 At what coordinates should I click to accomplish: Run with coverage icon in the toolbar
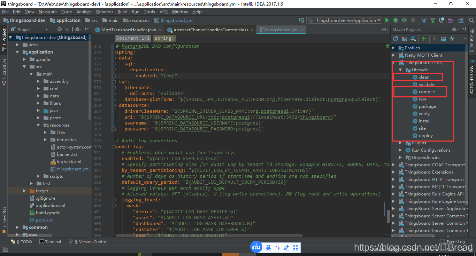click(x=405, y=20)
